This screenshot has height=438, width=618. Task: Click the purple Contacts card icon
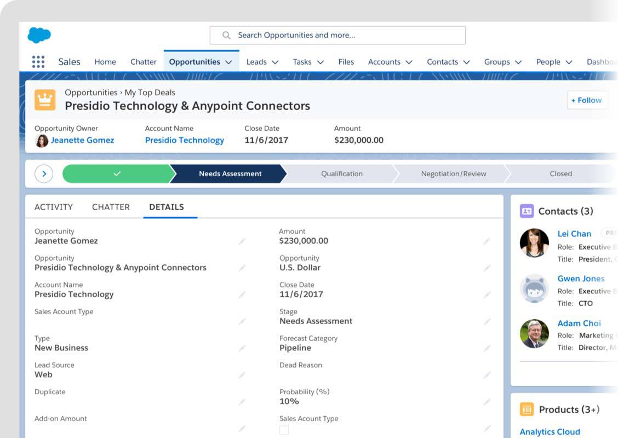coord(527,211)
